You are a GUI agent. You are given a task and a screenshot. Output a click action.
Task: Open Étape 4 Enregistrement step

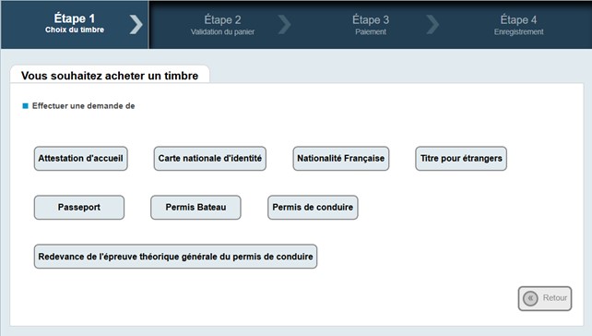519,25
